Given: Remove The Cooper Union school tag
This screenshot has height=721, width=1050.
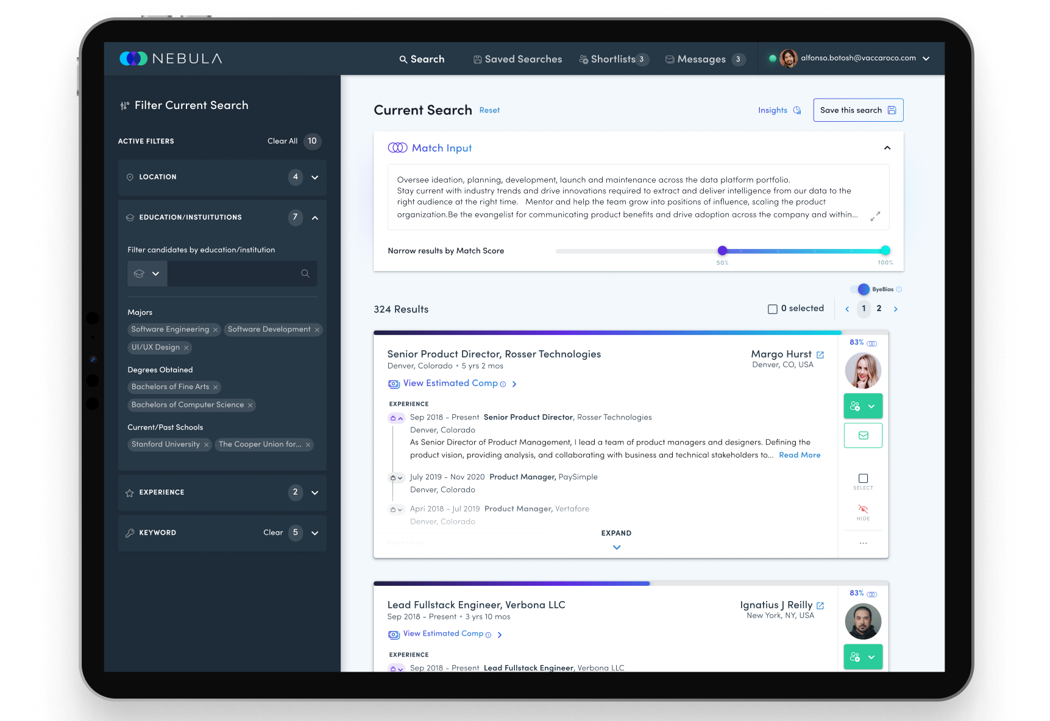Looking at the screenshot, I should [x=308, y=445].
